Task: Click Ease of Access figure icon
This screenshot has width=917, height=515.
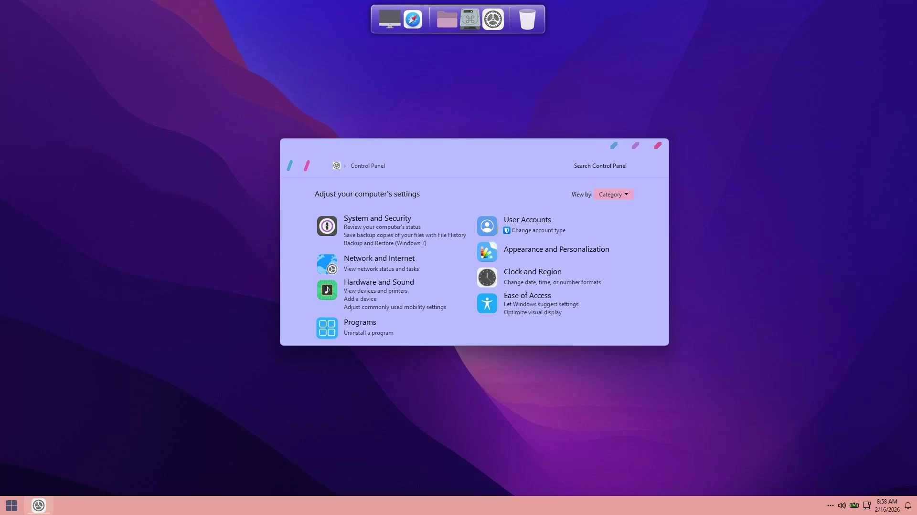Action: click(x=487, y=303)
